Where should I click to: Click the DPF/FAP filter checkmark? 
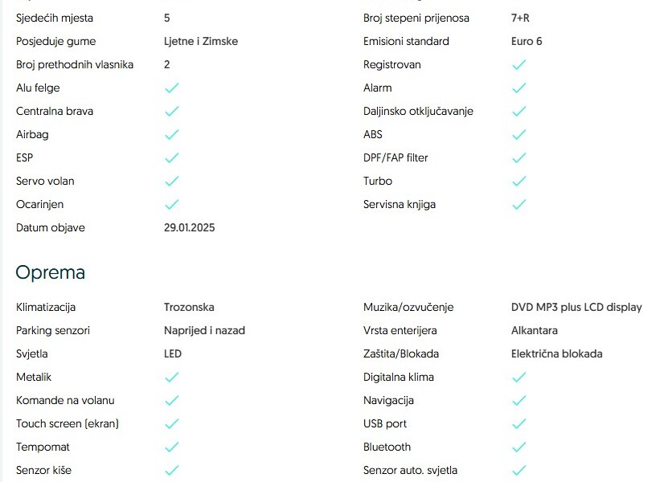pyautogui.click(x=519, y=157)
